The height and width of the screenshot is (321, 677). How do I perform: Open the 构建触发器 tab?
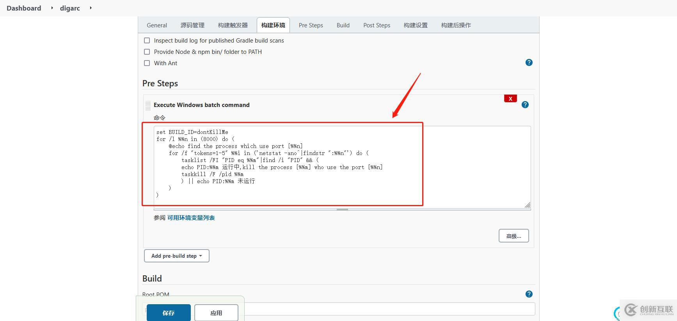click(233, 25)
